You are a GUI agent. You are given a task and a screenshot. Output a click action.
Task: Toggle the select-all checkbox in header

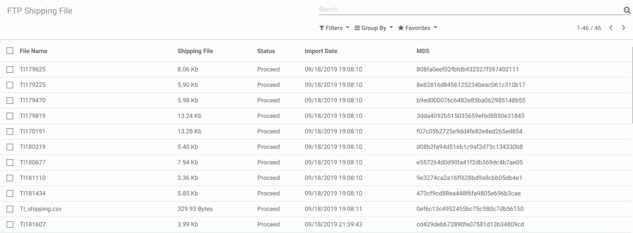[x=10, y=51]
